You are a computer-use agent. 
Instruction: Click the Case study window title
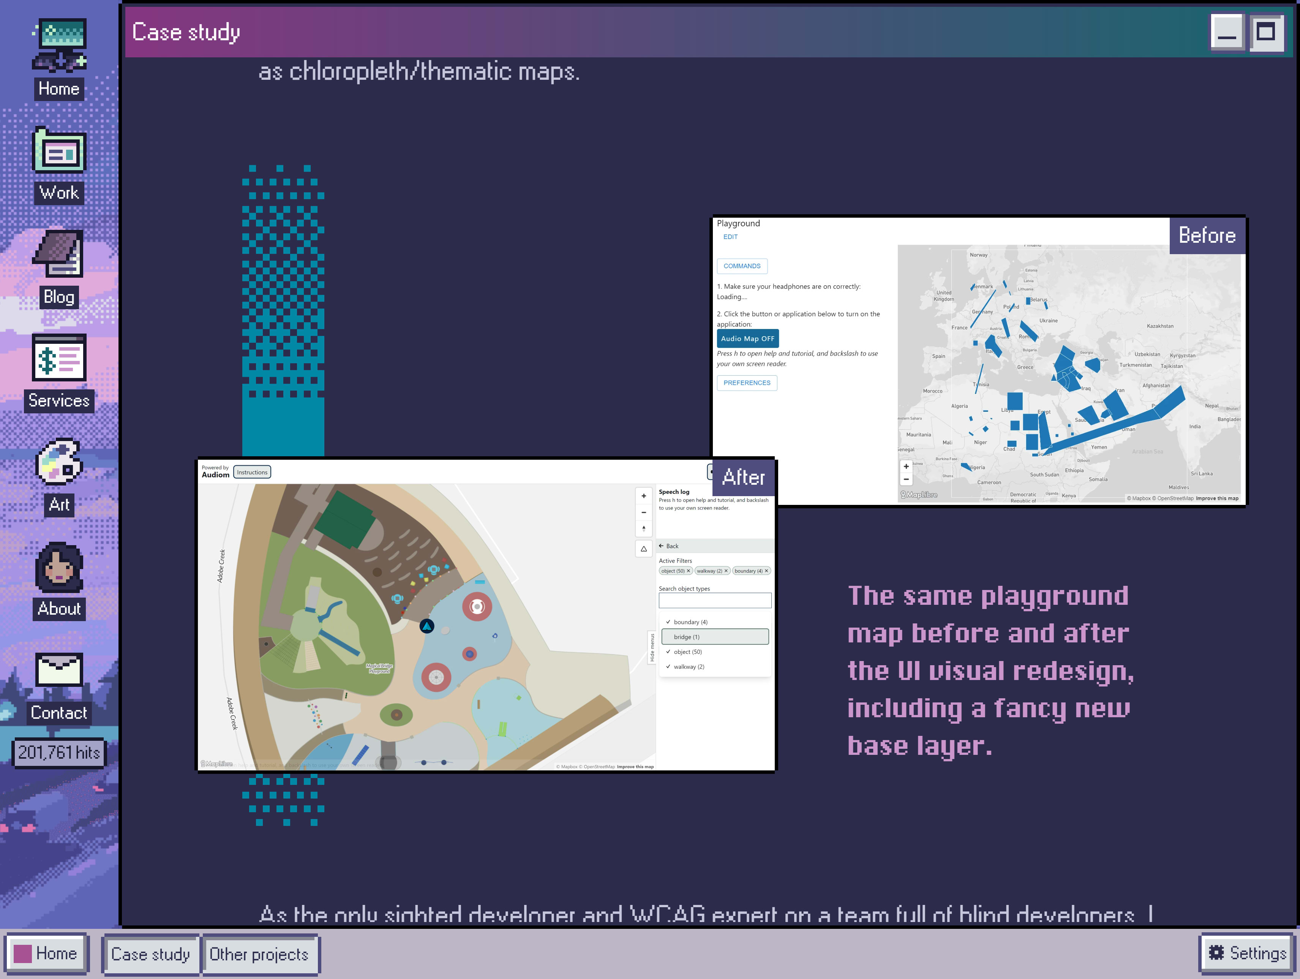point(186,32)
